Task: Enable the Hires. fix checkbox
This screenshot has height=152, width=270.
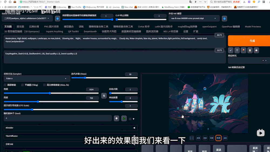Action: point(45,85)
